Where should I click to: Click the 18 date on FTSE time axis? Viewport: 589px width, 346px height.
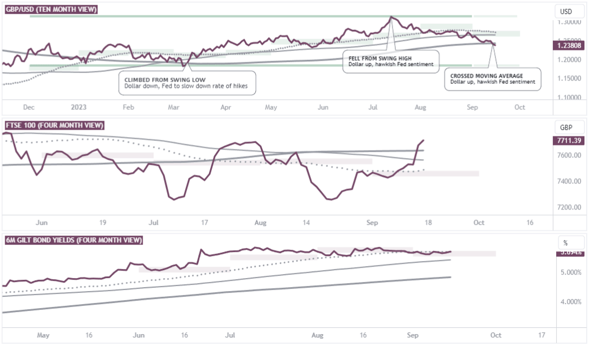(x=428, y=223)
